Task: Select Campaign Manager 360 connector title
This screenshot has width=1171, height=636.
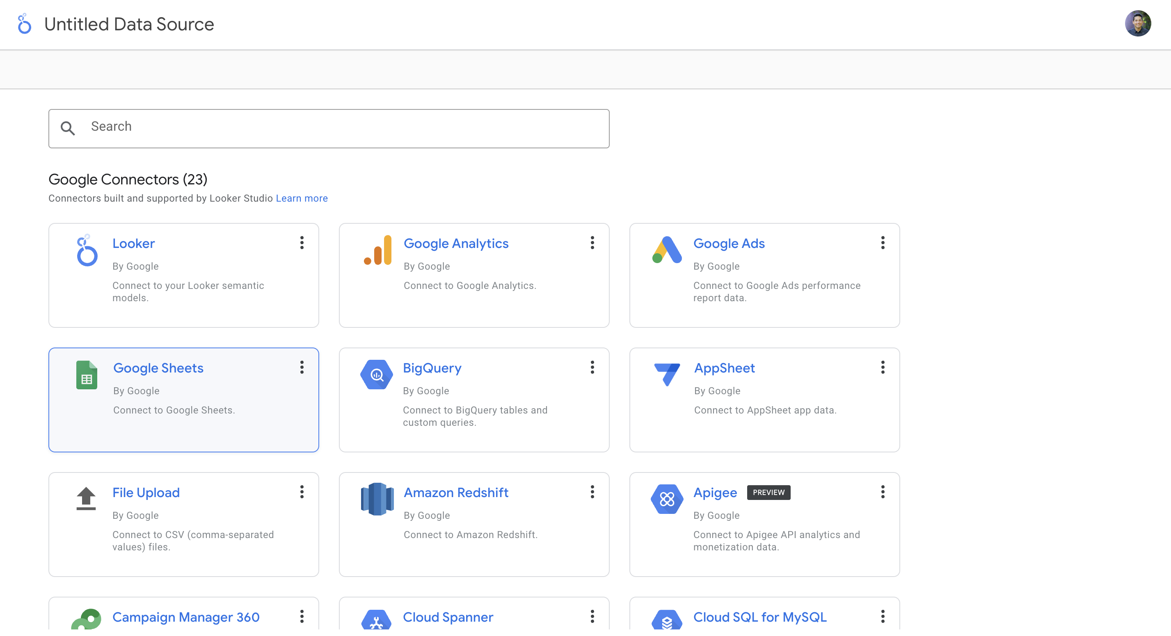Action: click(186, 617)
